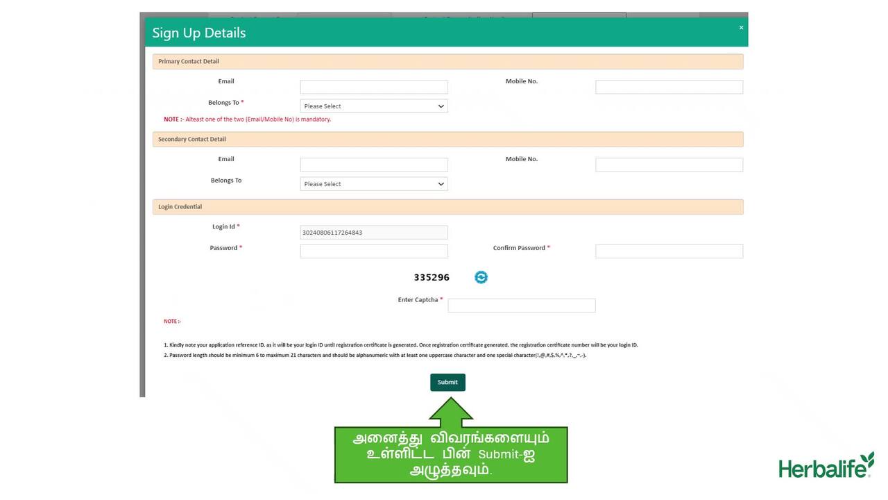Click the Enter Captcha text box
The height and width of the screenshot is (500, 888).
click(521, 306)
